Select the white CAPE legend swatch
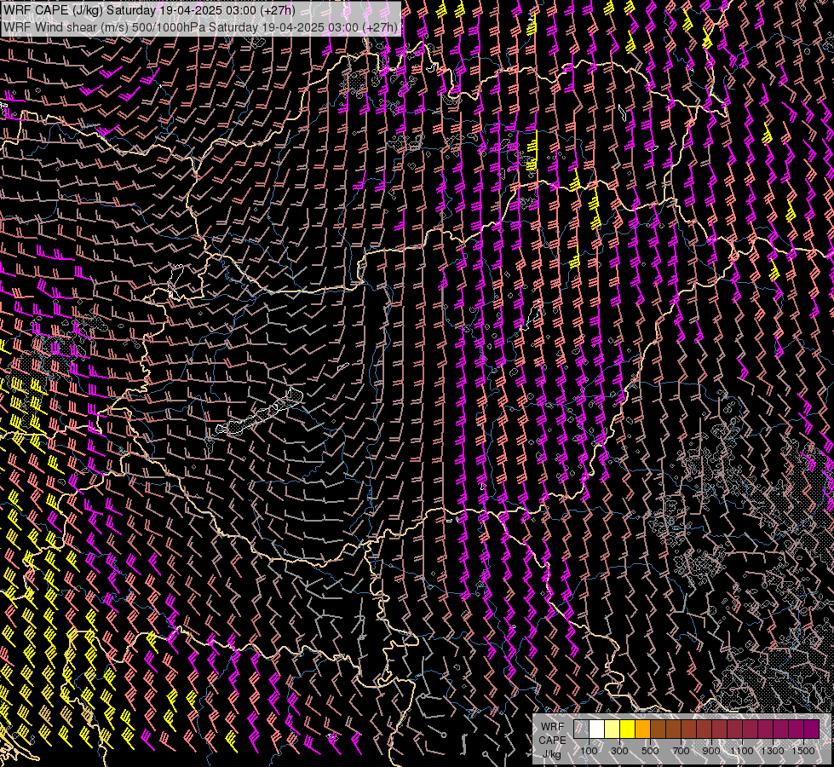Image resolution: width=834 pixels, height=767 pixels. pos(597,730)
